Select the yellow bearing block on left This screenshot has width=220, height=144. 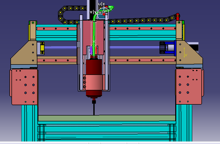[42, 48]
